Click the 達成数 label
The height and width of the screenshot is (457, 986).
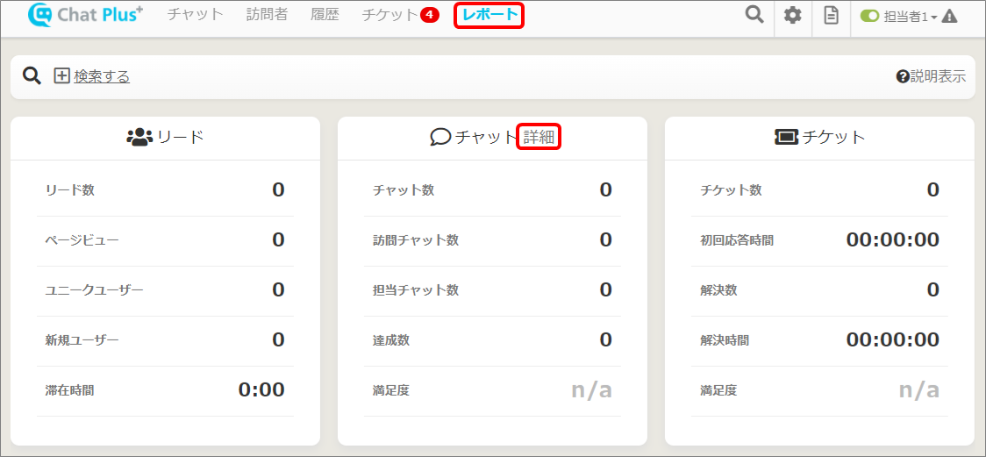click(391, 340)
